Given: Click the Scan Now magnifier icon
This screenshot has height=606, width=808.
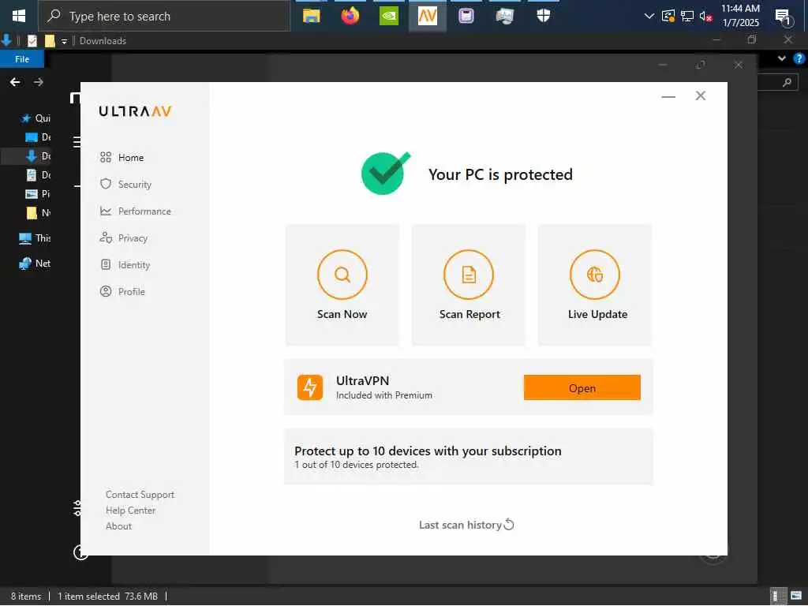Looking at the screenshot, I should click(x=342, y=275).
